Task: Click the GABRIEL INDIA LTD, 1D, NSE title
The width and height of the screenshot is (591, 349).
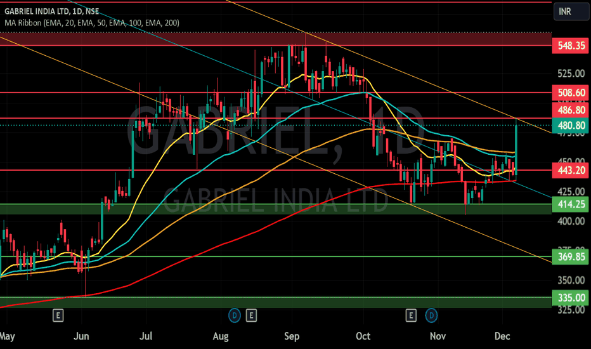Action: point(51,11)
